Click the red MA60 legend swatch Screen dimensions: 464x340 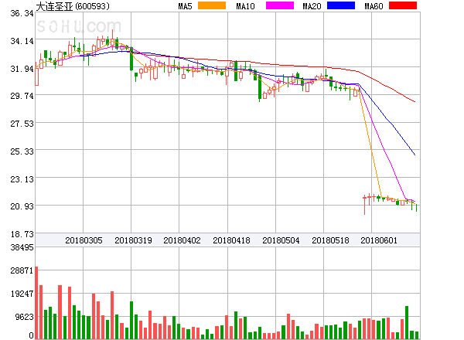tap(403, 5)
